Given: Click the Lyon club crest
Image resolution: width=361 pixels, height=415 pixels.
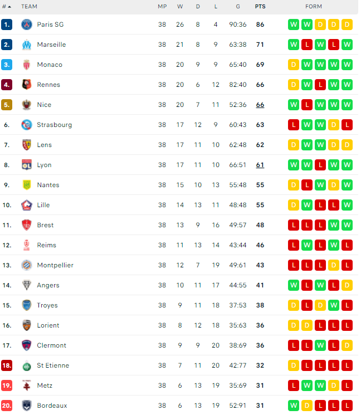Looking at the screenshot, I should 27,165.
